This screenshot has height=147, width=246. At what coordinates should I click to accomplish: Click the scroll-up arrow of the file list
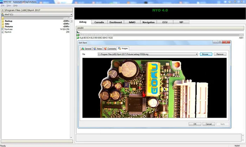pyautogui.click(x=71, y=18)
